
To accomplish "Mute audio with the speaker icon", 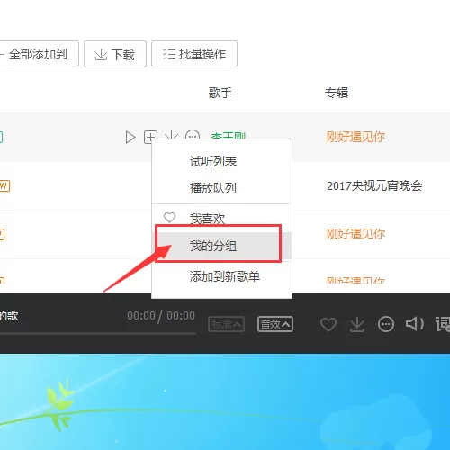I will tap(415, 324).
